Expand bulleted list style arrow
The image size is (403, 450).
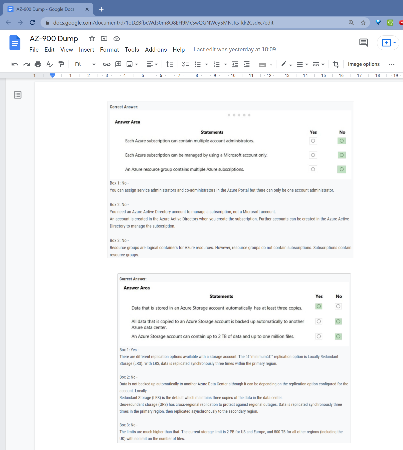click(207, 64)
